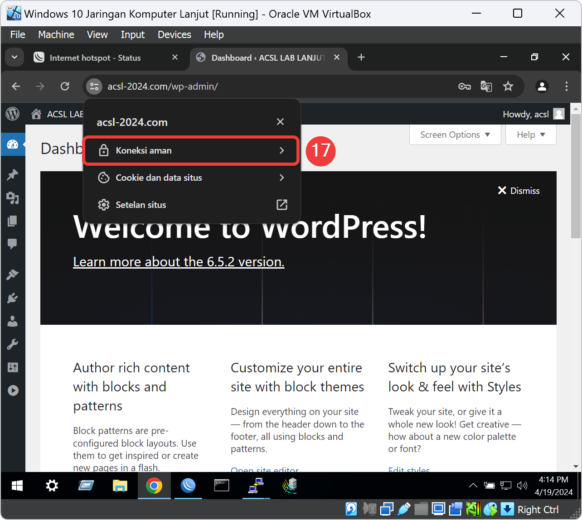
Task: Select the Dashboard ACSL LAB LANJUT tab
Action: coord(268,58)
